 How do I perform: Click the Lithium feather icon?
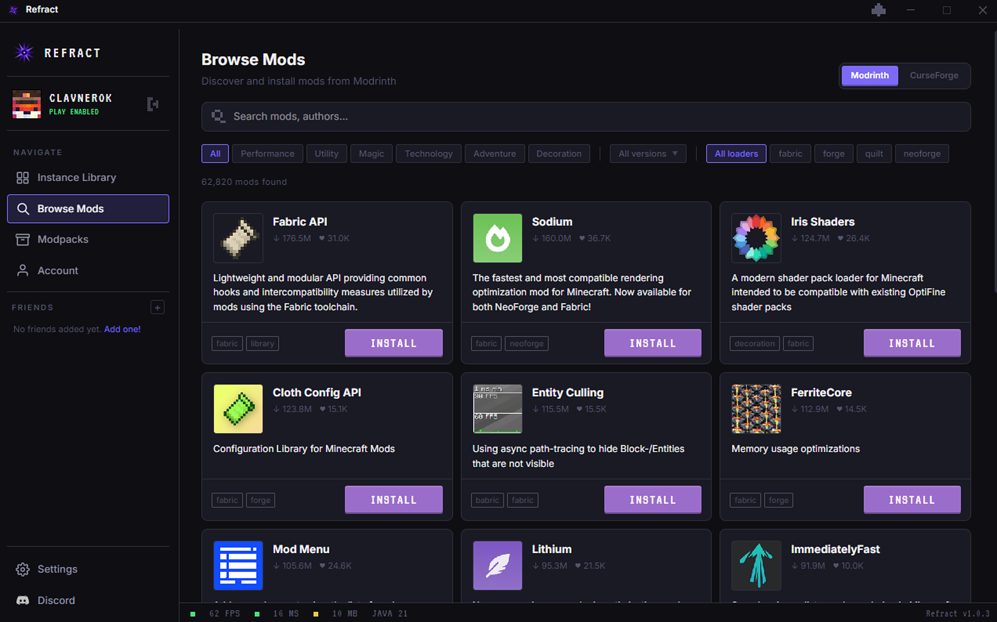pos(497,566)
